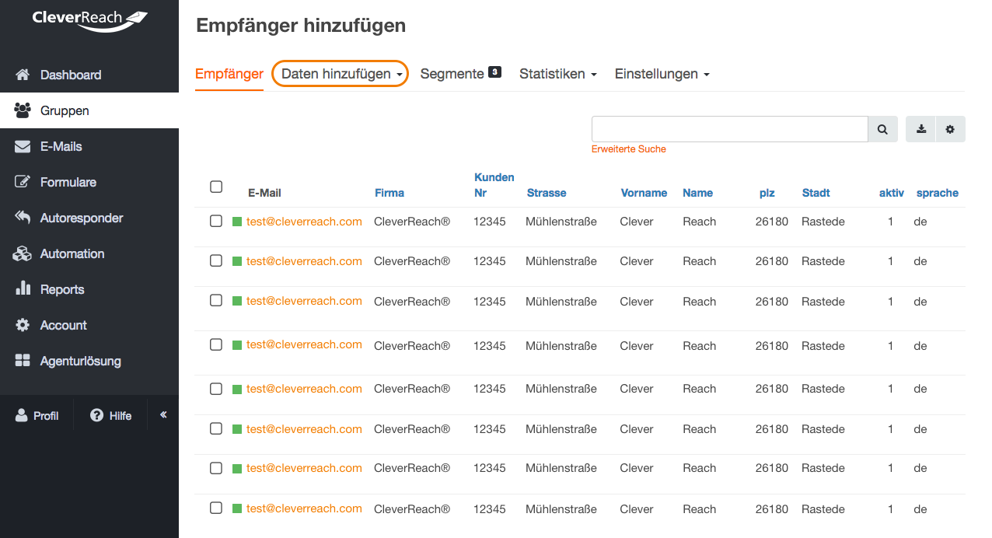Open Profil via the user icon
The width and height of the screenshot is (992, 538).
[x=22, y=415]
